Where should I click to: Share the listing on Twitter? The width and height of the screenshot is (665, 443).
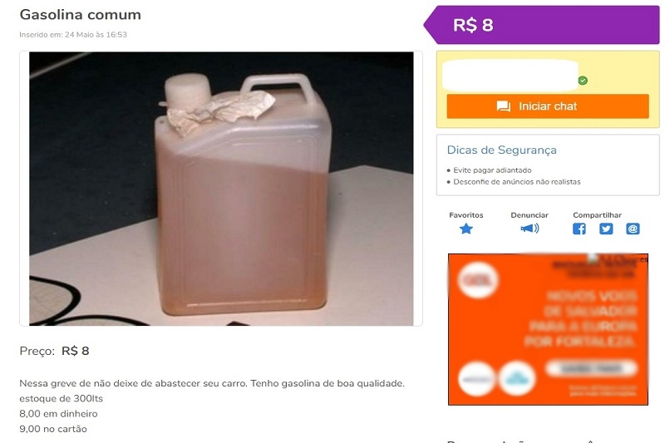point(606,229)
